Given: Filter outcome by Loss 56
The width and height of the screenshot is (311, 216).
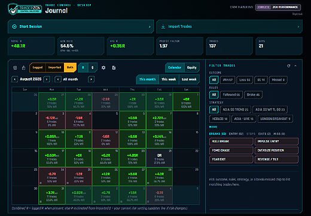Looking at the screenshot, I should [x=245, y=80].
